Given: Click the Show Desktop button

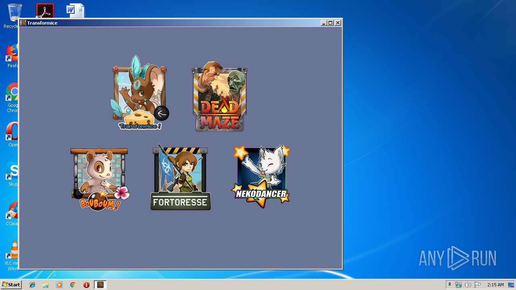Looking at the screenshot, I should (x=512, y=285).
